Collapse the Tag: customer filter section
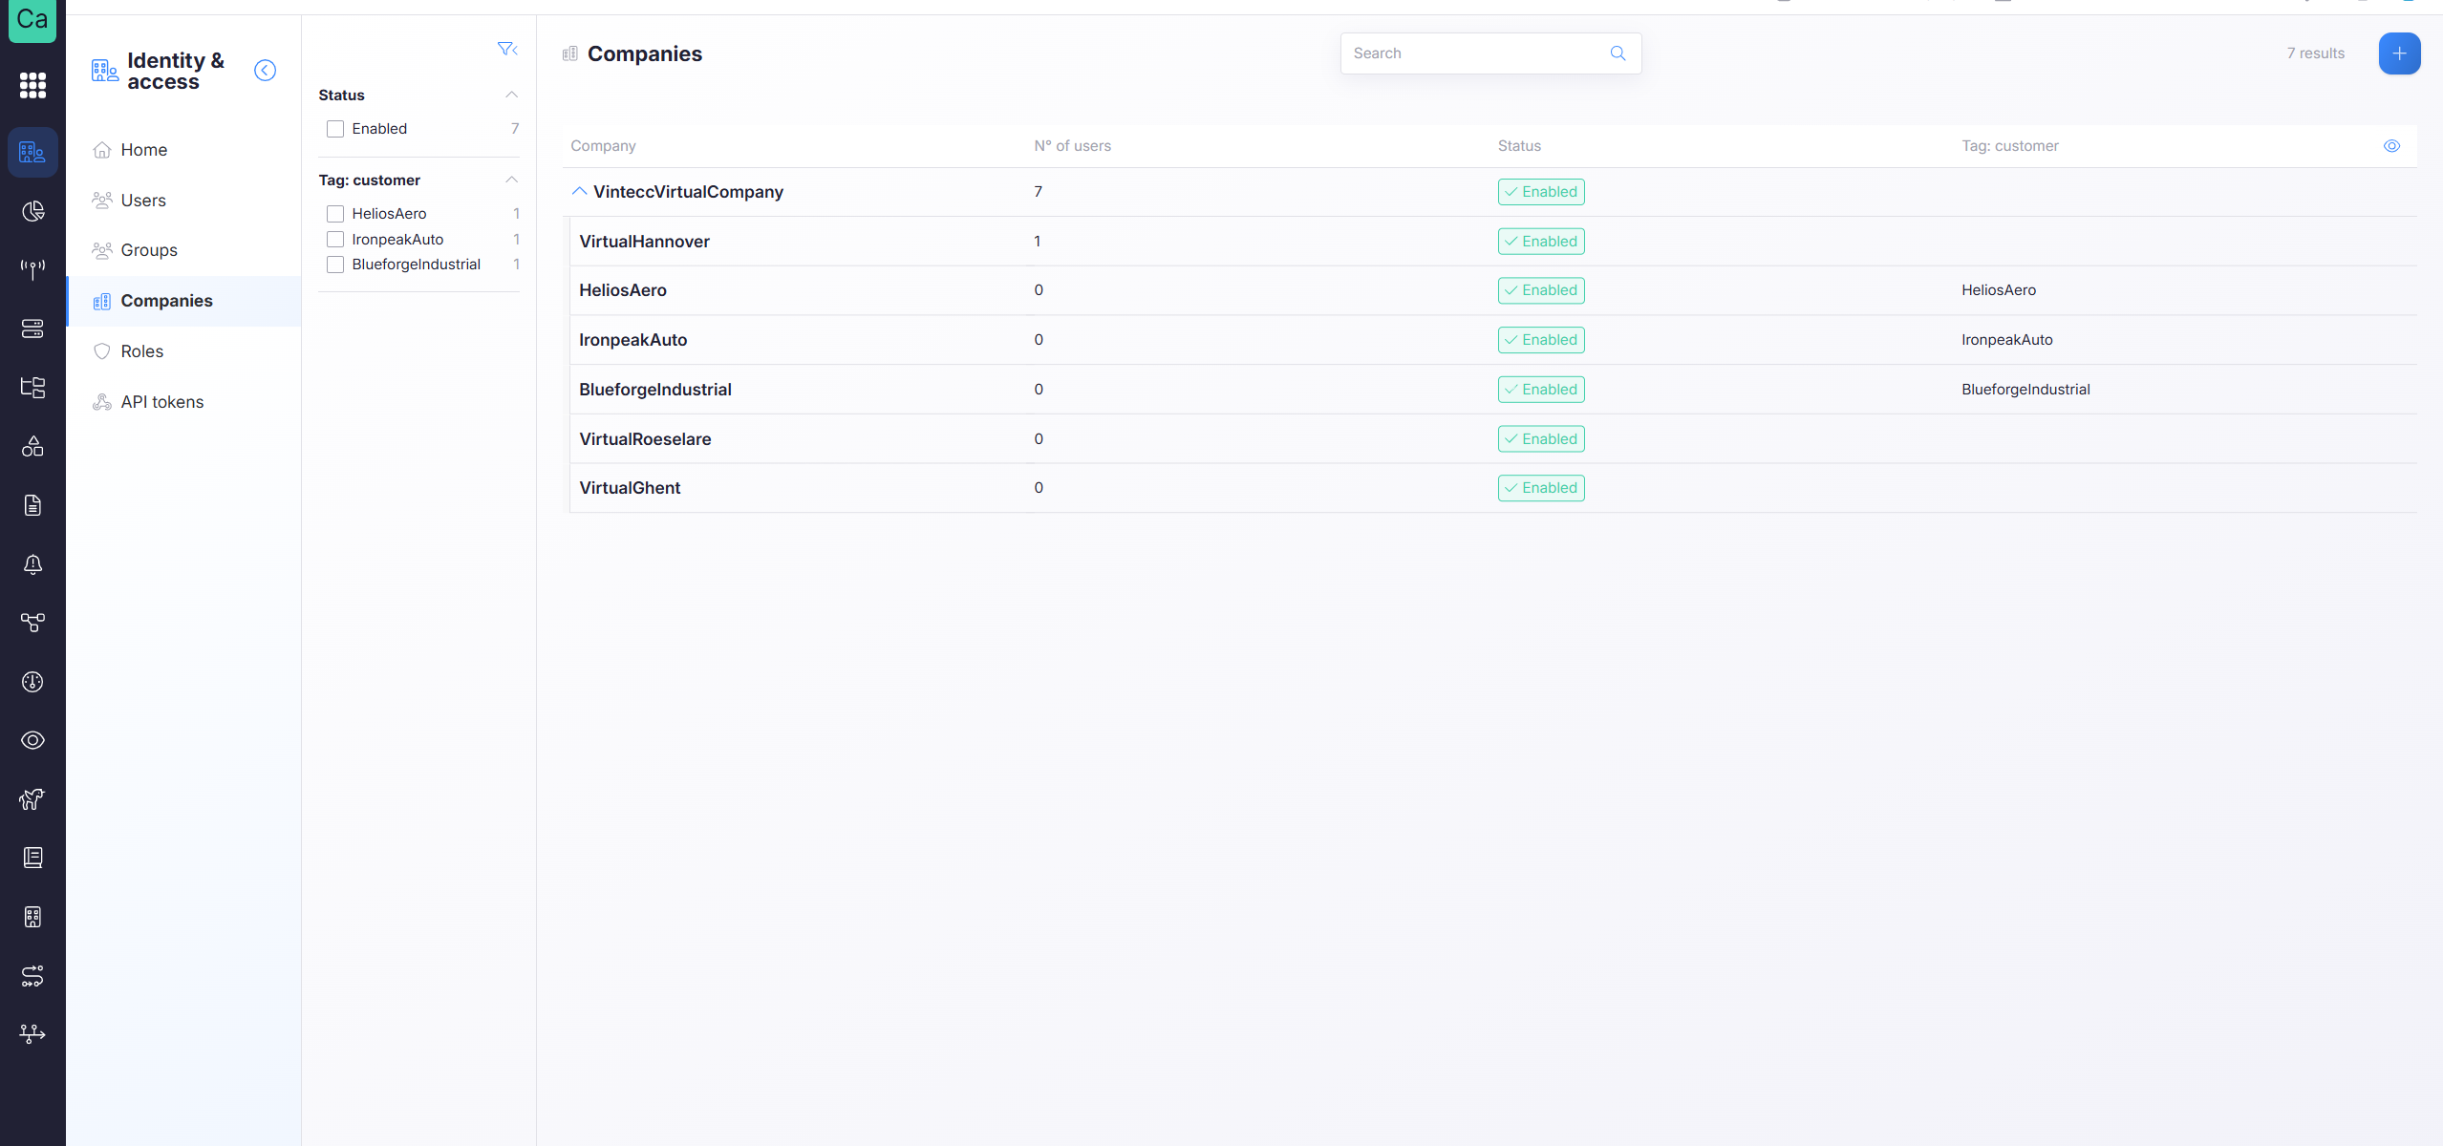The height and width of the screenshot is (1146, 2443). (x=511, y=180)
